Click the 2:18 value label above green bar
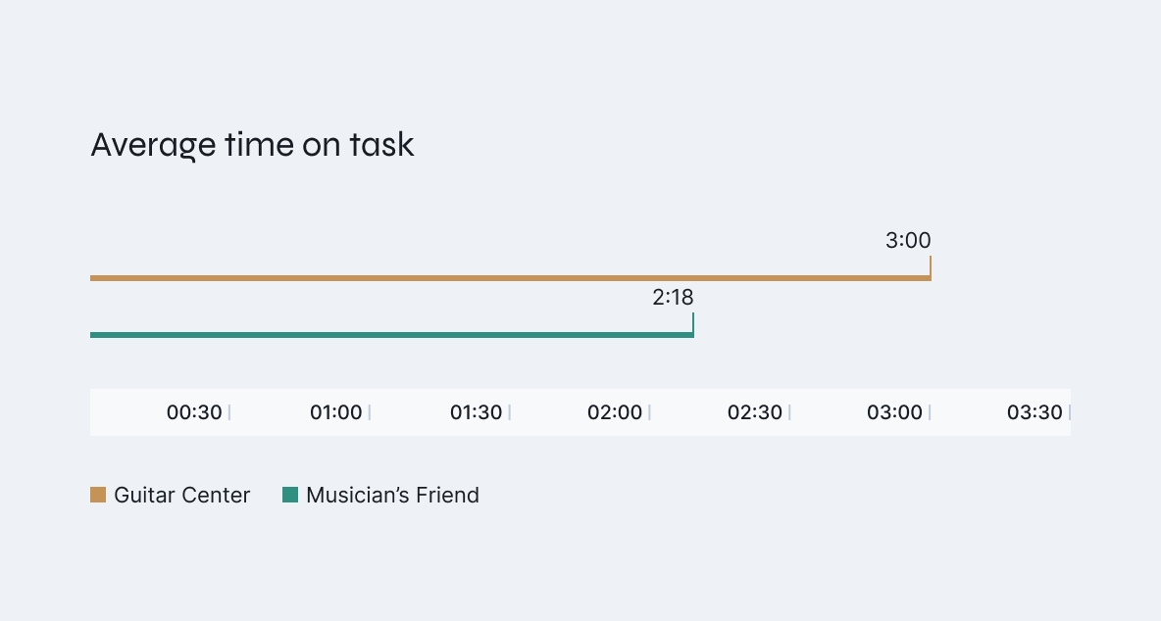This screenshot has width=1161, height=621. click(673, 297)
